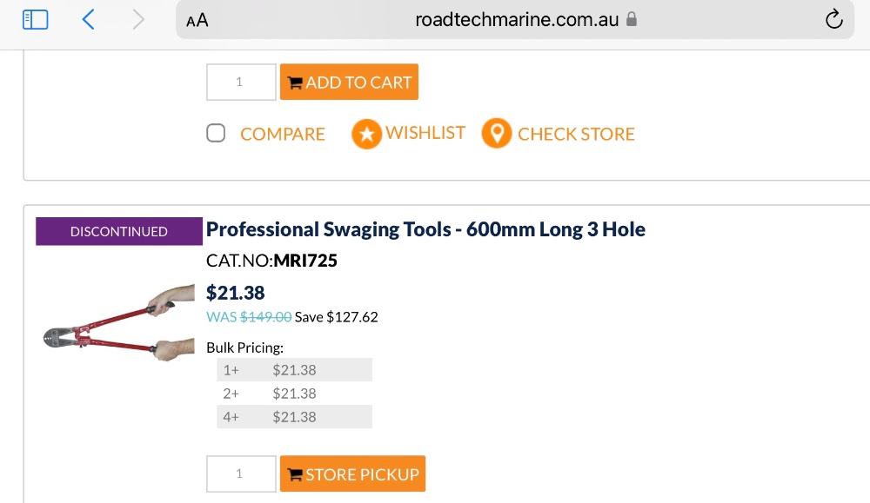The height and width of the screenshot is (503, 870).
Task: Click the Check Store location pin icon
Action: [497, 134]
